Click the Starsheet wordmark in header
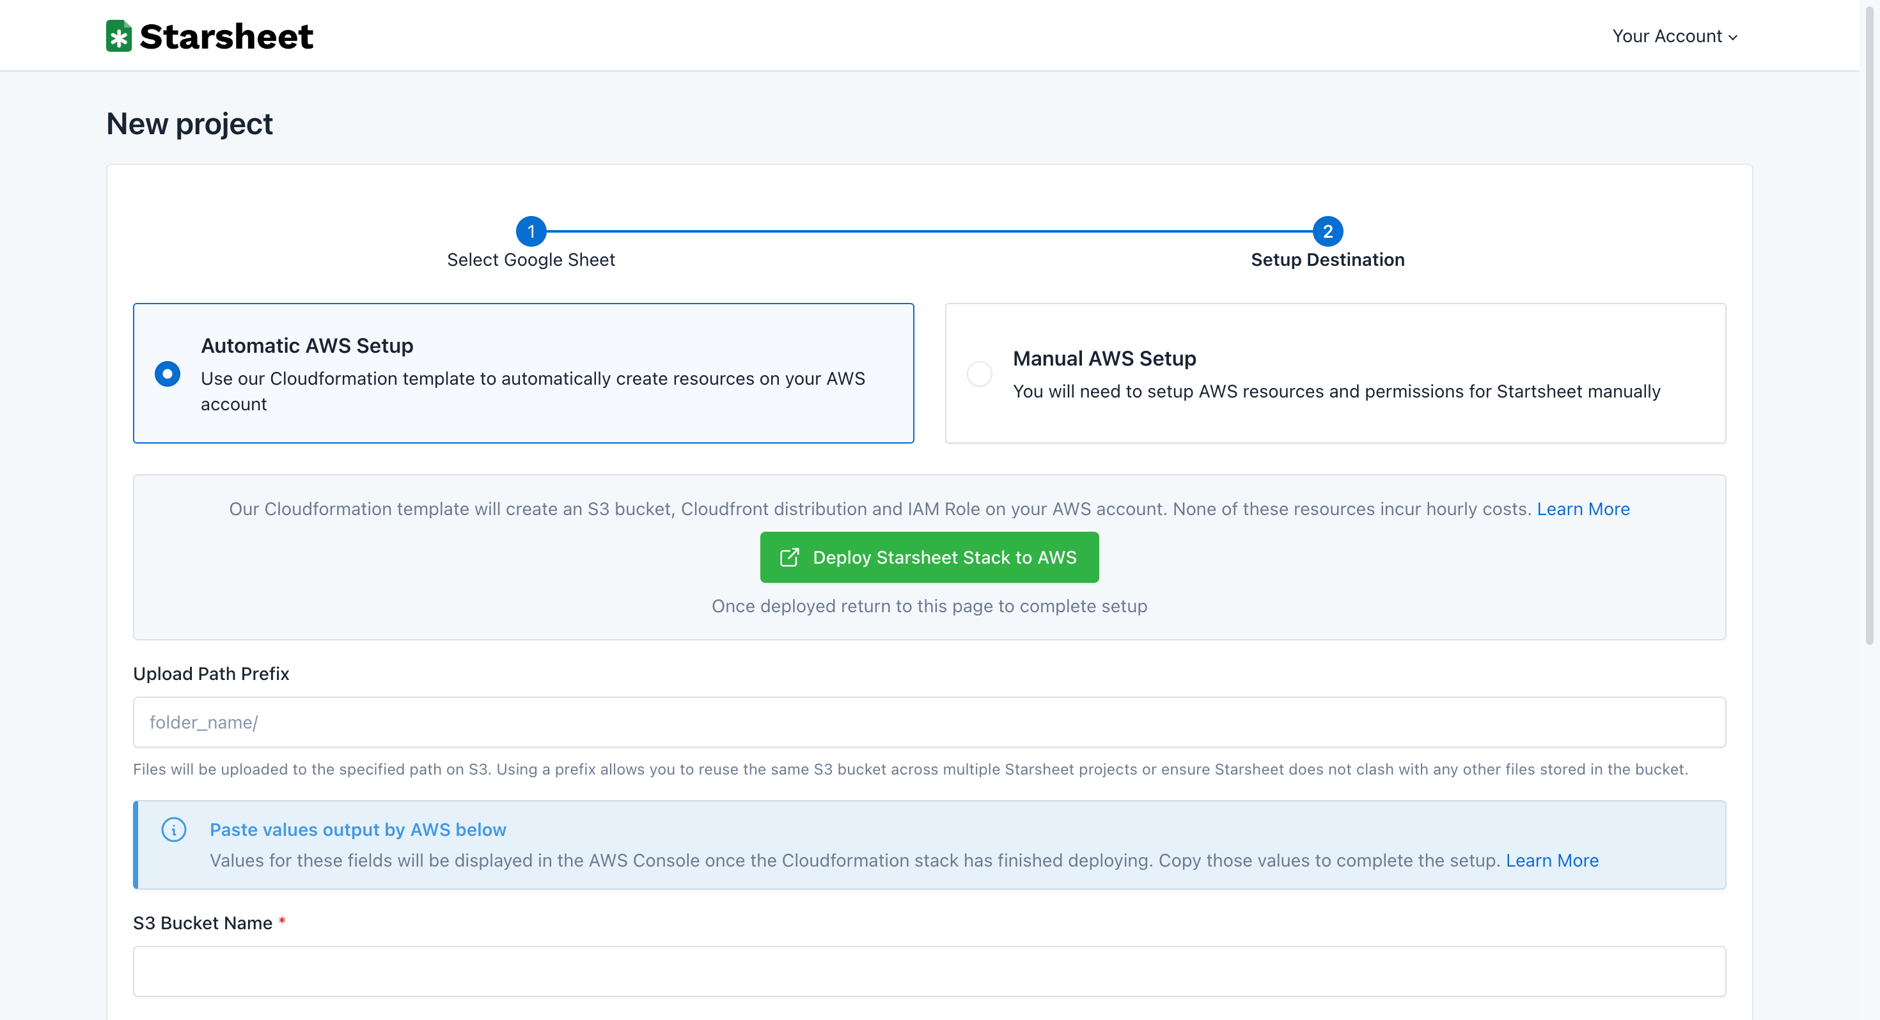The height and width of the screenshot is (1020, 1880). coord(226,36)
